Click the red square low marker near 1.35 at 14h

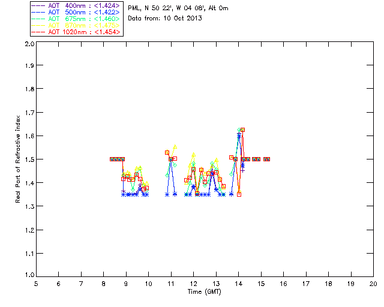pos(239,194)
